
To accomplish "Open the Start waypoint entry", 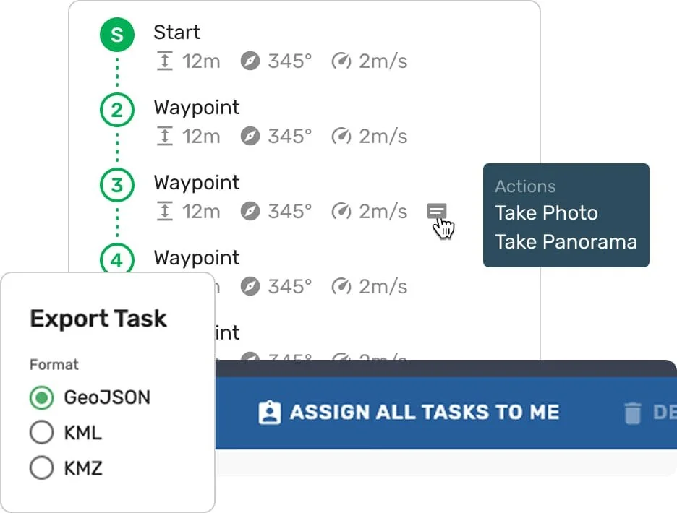I will click(177, 33).
